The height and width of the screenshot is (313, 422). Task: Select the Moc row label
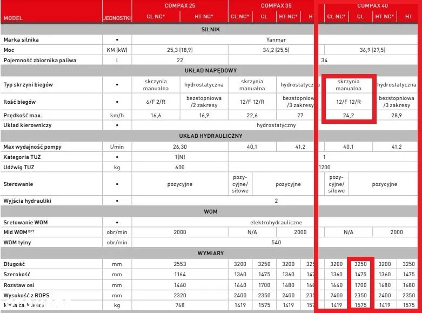click(x=9, y=50)
